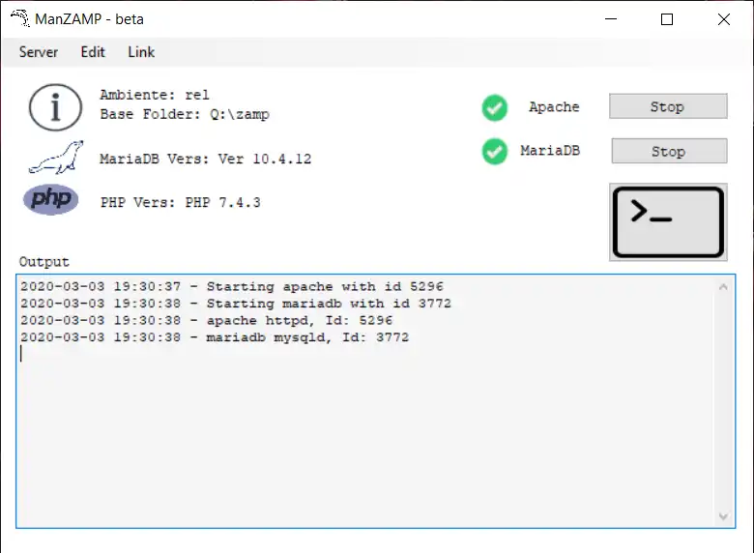This screenshot has height=553, width=754.
Task: Click MariaDB green check status icon
Action: (494, 152)
